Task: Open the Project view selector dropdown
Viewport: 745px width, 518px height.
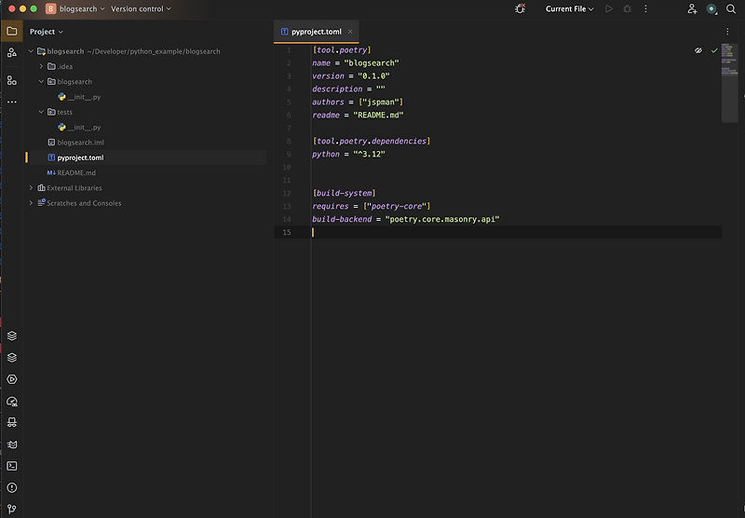Action: tap(46, 32)
